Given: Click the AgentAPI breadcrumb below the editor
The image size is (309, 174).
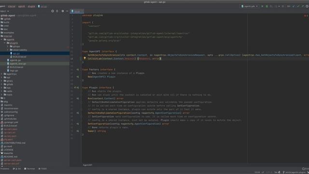Looking at the screenshot, I should [87, 165].
